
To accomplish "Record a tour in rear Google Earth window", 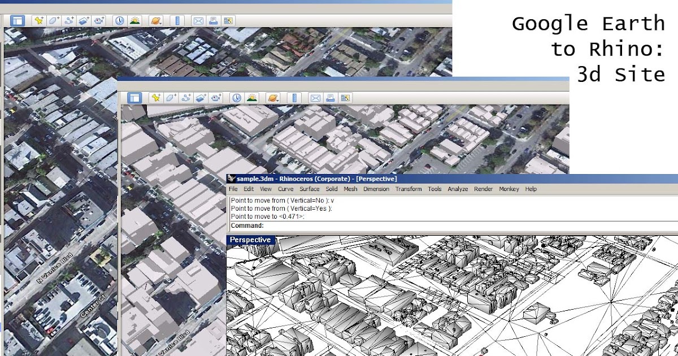I will (99, 21).
